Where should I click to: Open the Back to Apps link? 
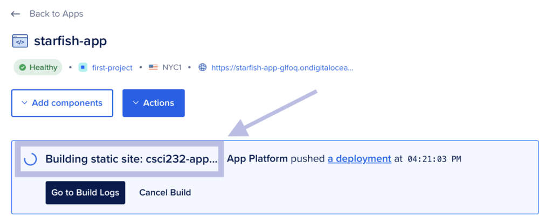56,13
